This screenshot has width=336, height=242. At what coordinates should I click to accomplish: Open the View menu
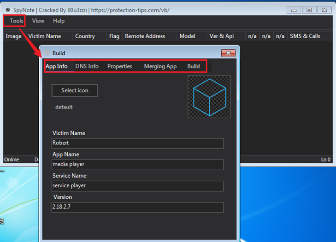[38, 21]
